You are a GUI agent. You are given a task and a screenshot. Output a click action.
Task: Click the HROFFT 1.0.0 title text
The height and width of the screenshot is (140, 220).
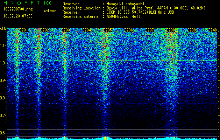pos(27,3)
